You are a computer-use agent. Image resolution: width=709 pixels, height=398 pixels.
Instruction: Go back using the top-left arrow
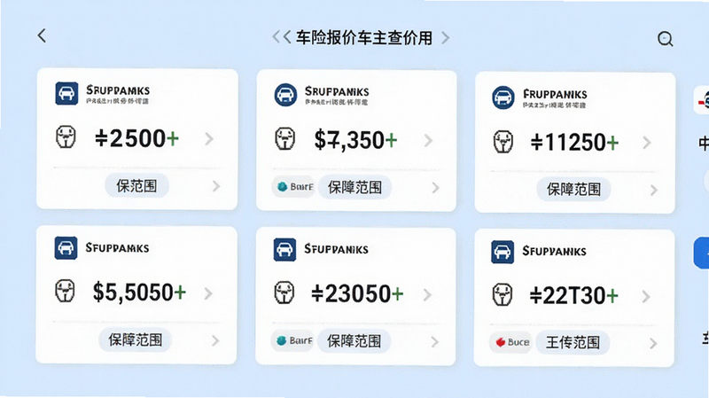[x=42, y=35]
